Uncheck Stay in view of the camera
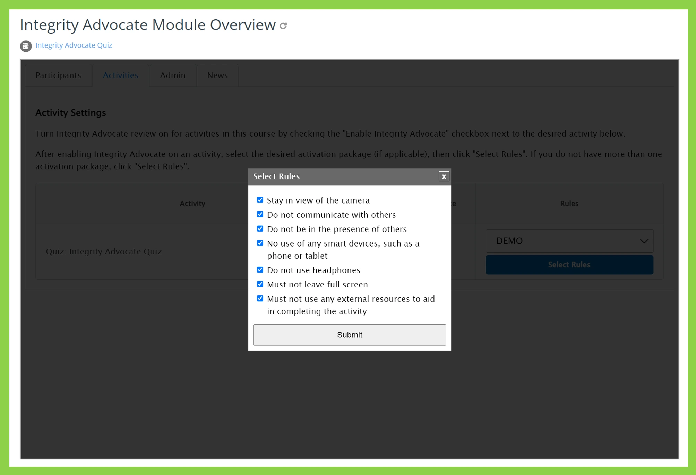The height and width of the screenshot is (475, 696). [260, 200]
